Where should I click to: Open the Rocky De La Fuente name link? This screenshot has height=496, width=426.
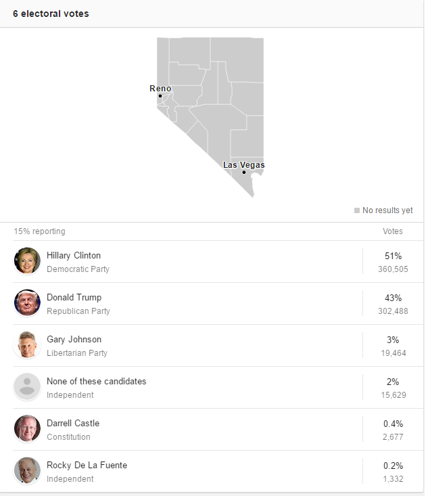click(87, 466)
